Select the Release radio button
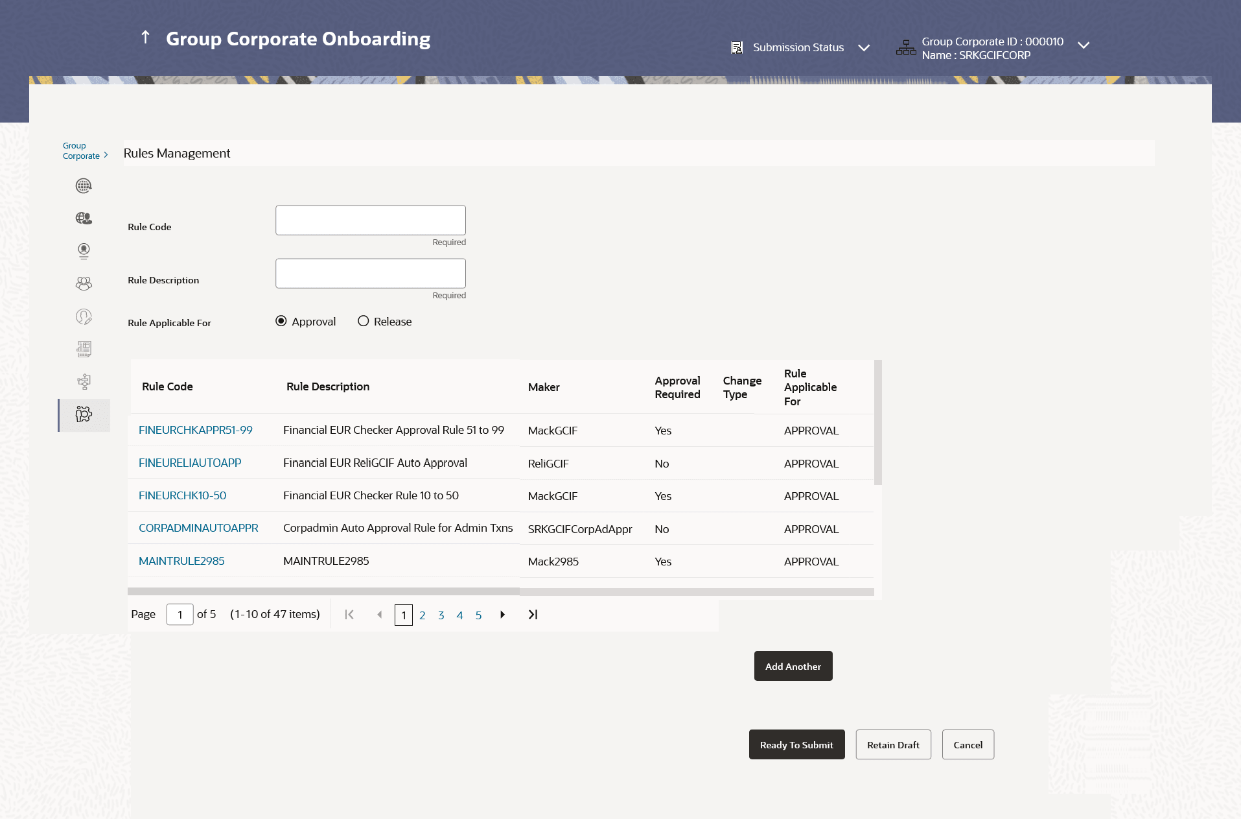 (364, 321)
